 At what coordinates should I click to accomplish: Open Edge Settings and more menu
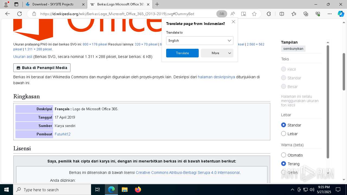coord(330,14)
